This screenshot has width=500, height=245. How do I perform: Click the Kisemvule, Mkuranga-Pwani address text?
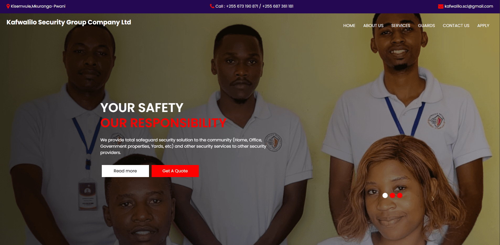pos(38,6)
